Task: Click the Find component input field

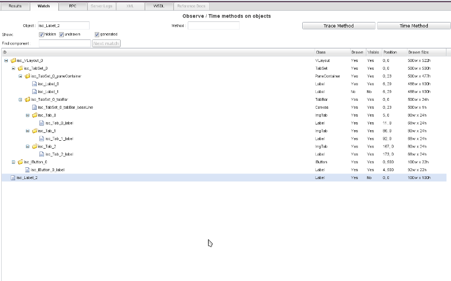Action: click(64, 43)
